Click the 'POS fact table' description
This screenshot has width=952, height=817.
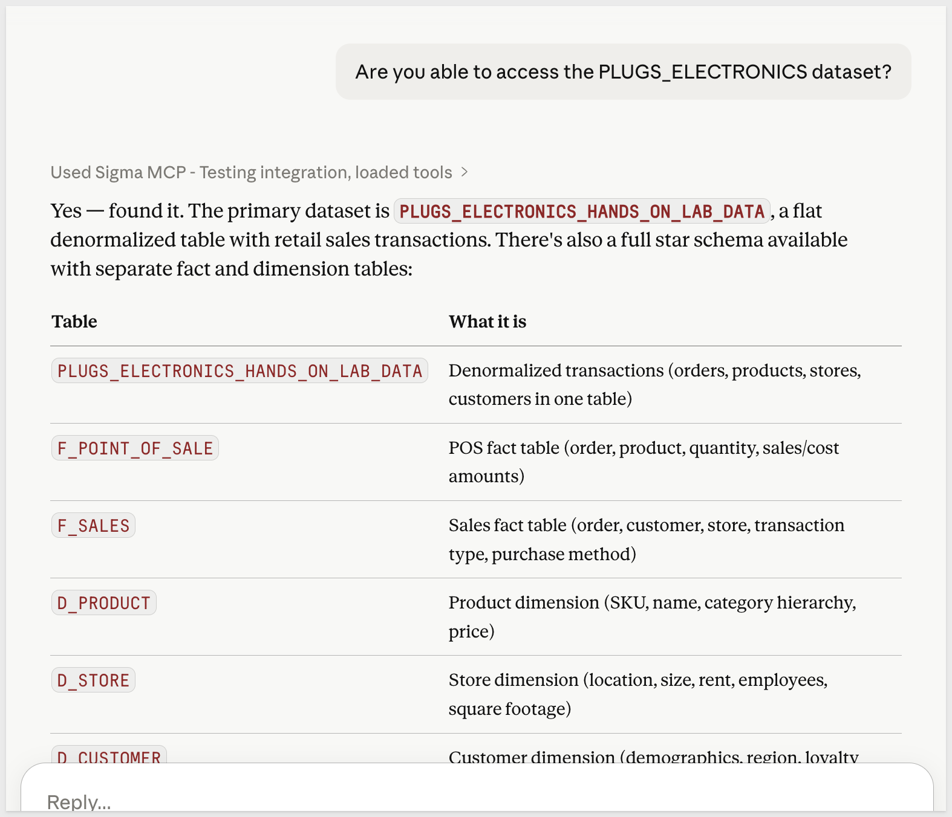point(644,462)
